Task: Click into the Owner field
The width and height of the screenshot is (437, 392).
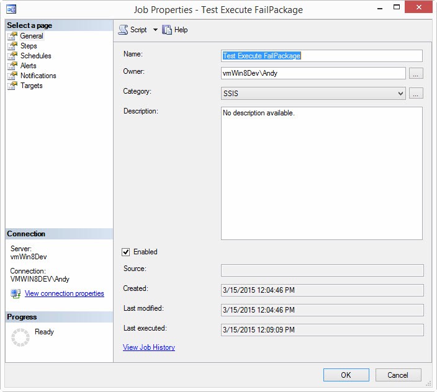Action: coord(313,73)
